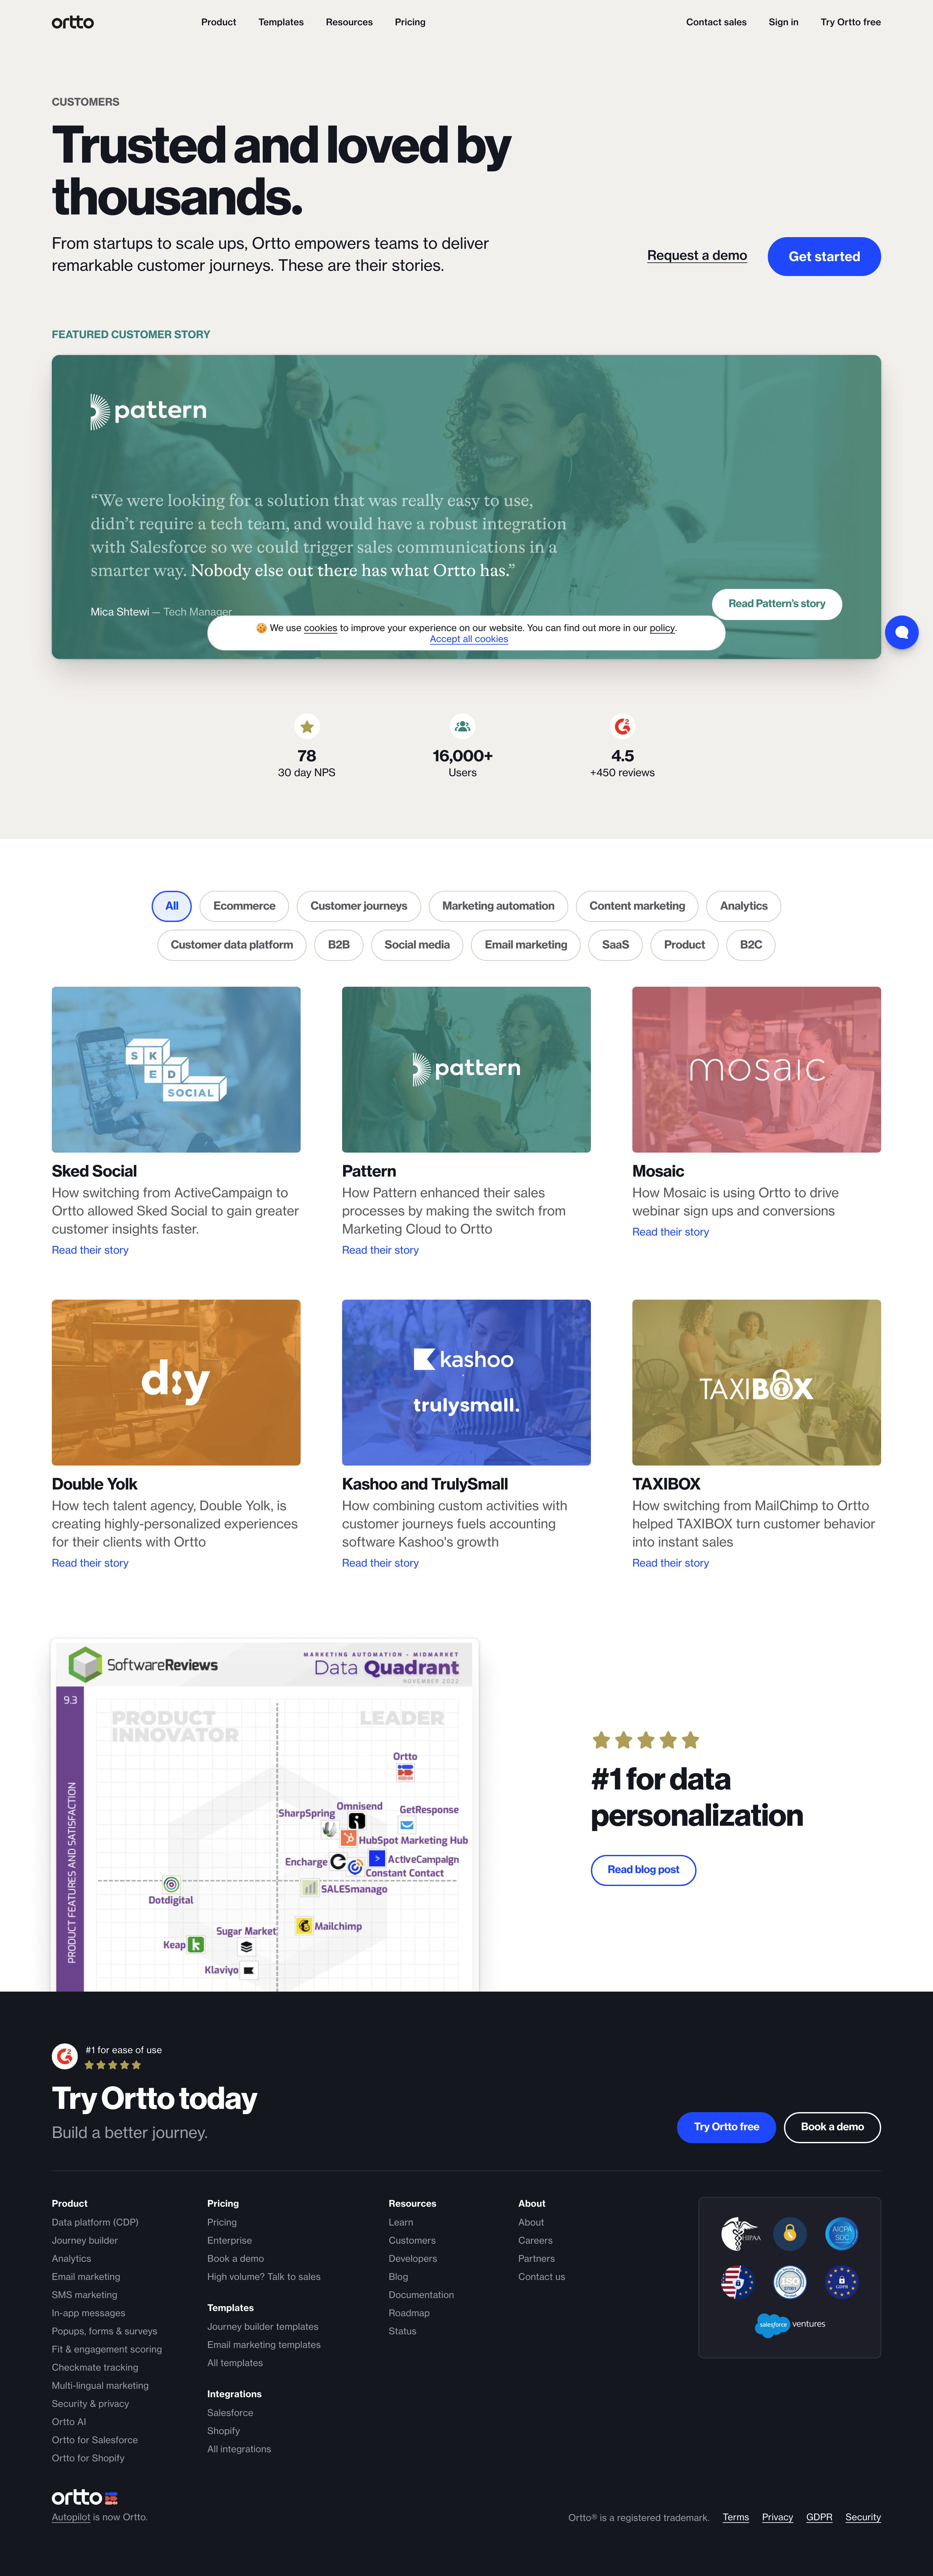The width and height of the screenshot is (933, 2576).
Task: Filter by Content marketing
Action: [x=637, y=906]
